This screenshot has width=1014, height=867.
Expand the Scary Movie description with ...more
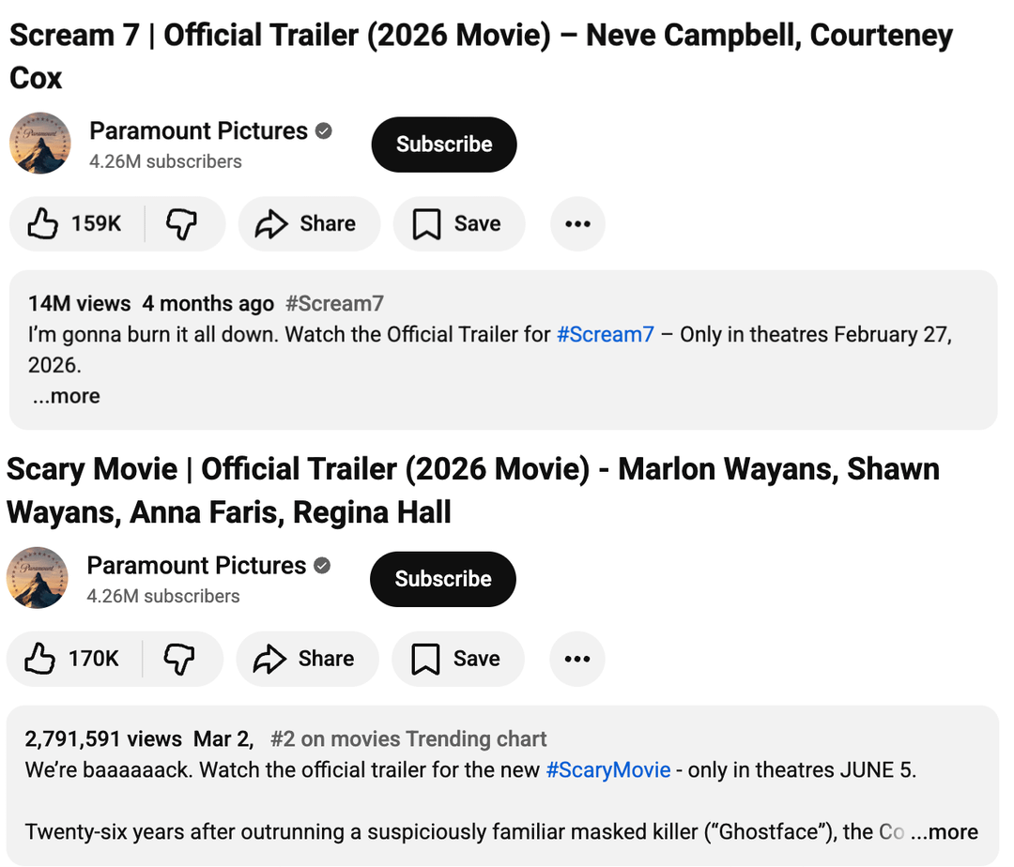pyautogui.click(x=944, y=832)
